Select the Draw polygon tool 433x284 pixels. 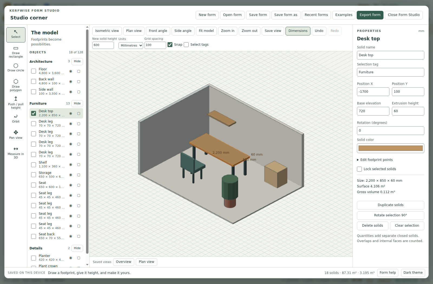(16, 85)
